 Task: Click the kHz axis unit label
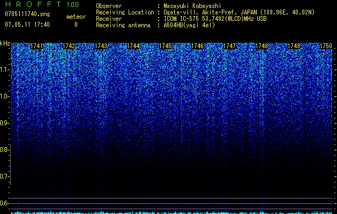pyautogui.click(x=5, y=43)
